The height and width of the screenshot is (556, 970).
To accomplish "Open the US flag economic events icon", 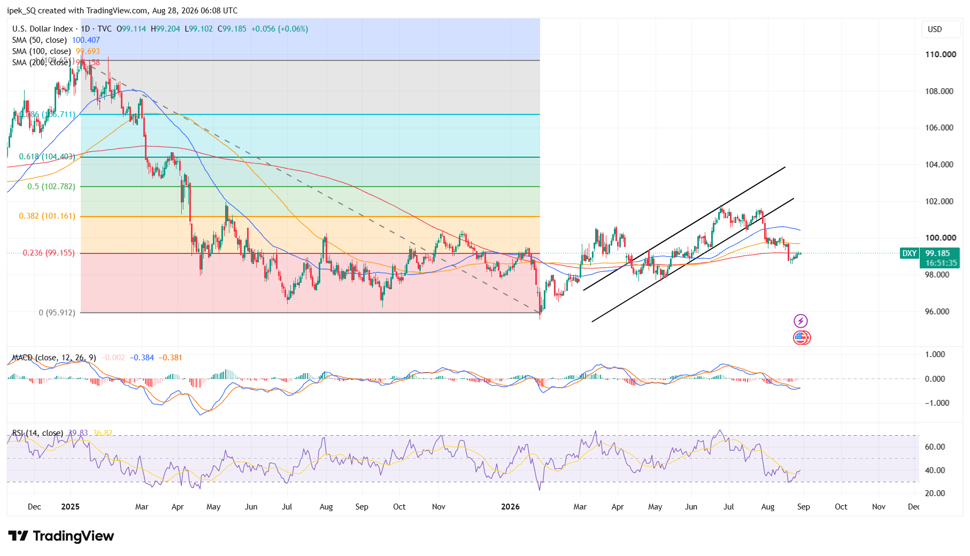I will click(x=801, y=337).
